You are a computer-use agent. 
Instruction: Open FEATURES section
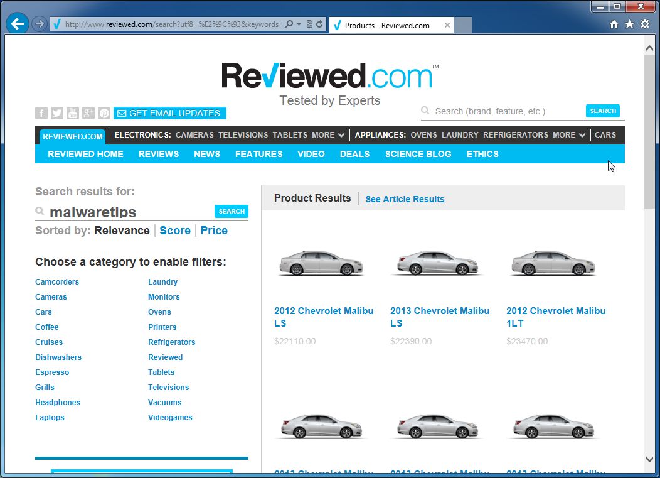pyautogui.click(x=259, y=154)
